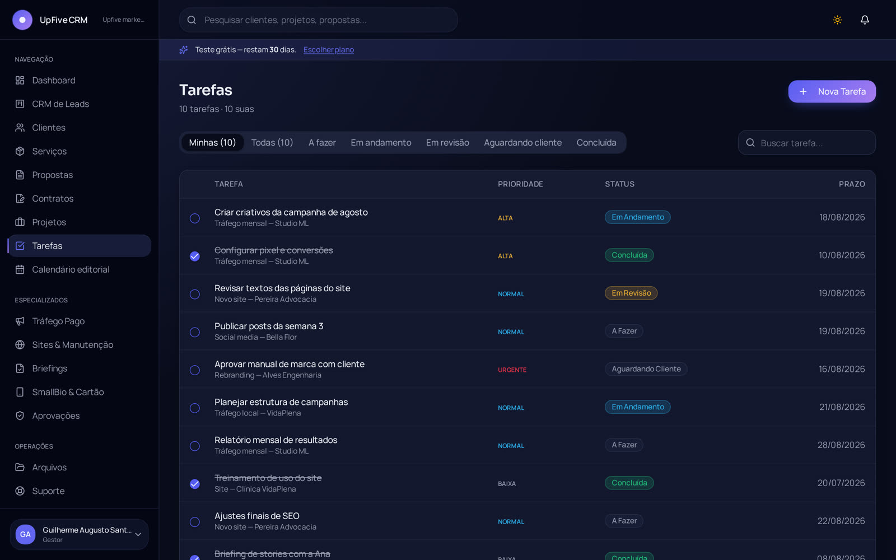Open Arquivos folder icon

pos(20,468)
